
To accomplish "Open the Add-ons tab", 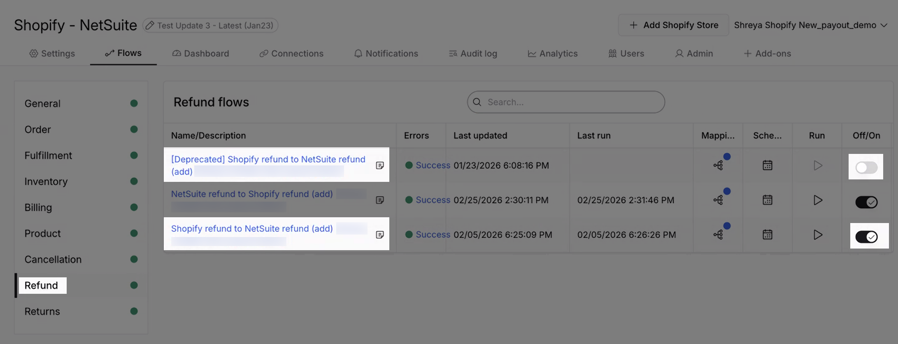I will coord(767,53).
